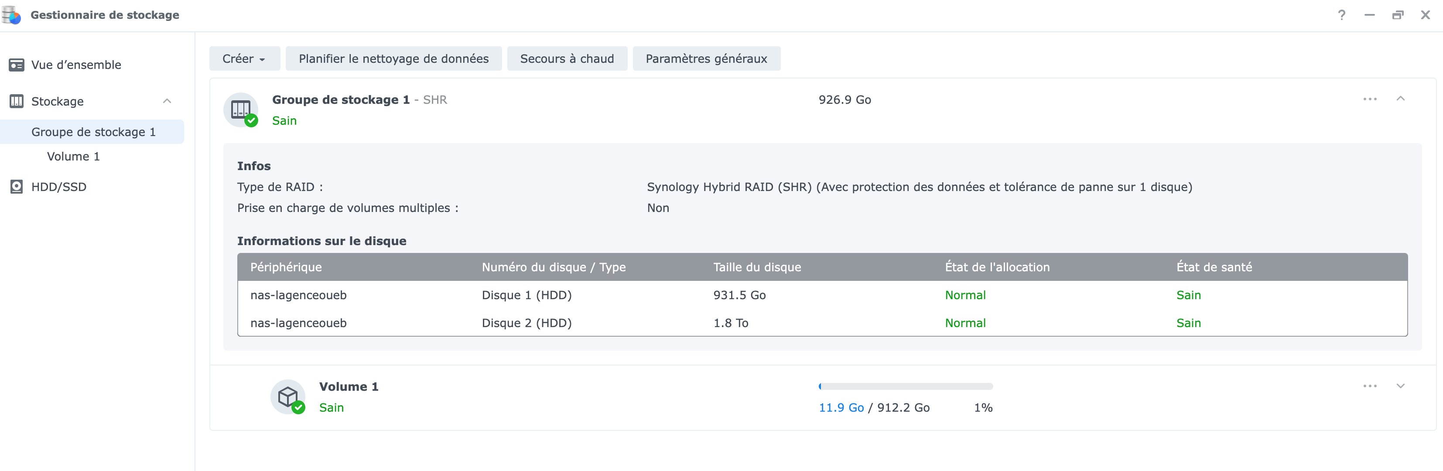This screenshot has height=471, width=1443.
Task: Click the Stockage sidebar icon
Action: (17, 101)
